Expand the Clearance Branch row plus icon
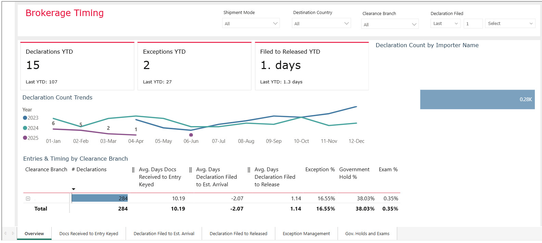The height and width of the screenshot is (243, 542). [28, 199]
